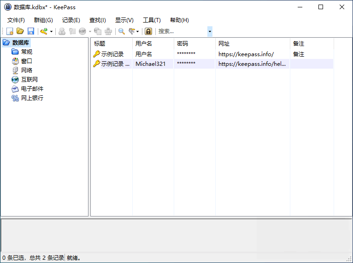This screenshot has height=263, width=353.
Task: Click the 电子邮件 envelope icon
Action: 15,89
